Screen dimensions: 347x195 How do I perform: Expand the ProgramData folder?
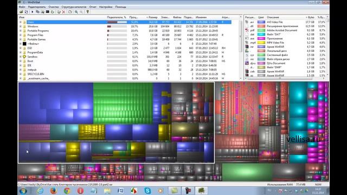[x=21, y=53]
